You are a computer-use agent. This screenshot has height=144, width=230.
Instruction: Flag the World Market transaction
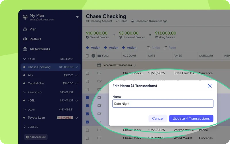pos(99,138)
